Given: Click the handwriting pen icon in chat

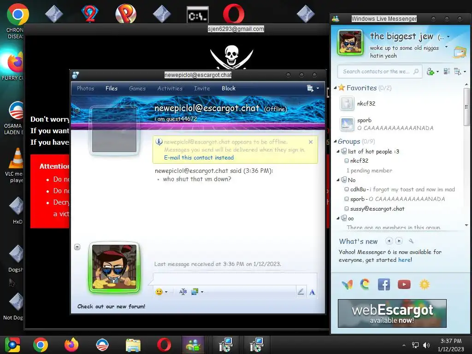Looking at the screenshot, I should click(301, 292).
